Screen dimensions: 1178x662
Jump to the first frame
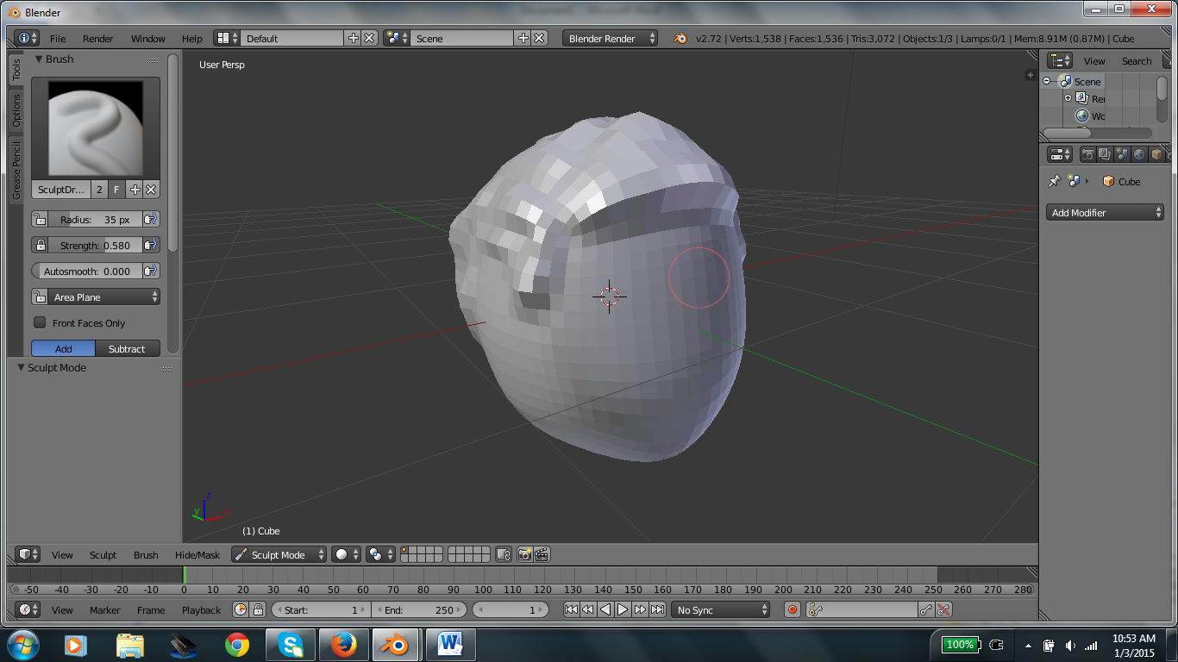(x=571, y=609)
